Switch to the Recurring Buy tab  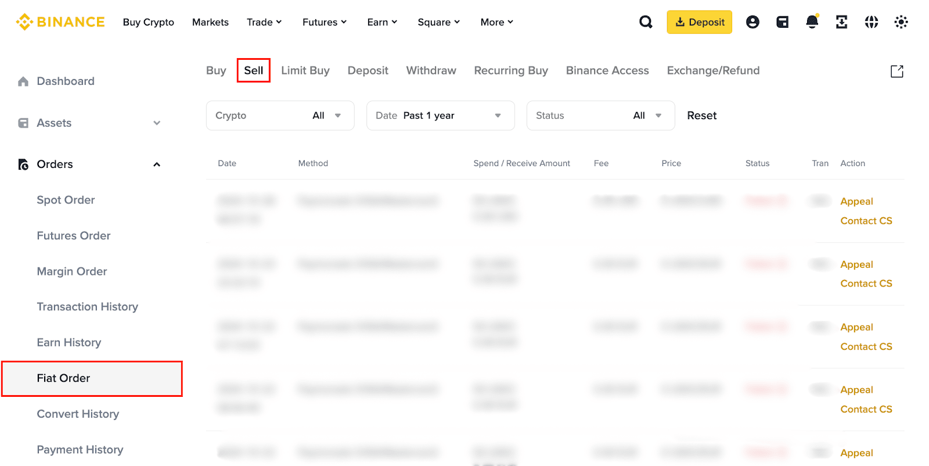click(x=511, y=70)
